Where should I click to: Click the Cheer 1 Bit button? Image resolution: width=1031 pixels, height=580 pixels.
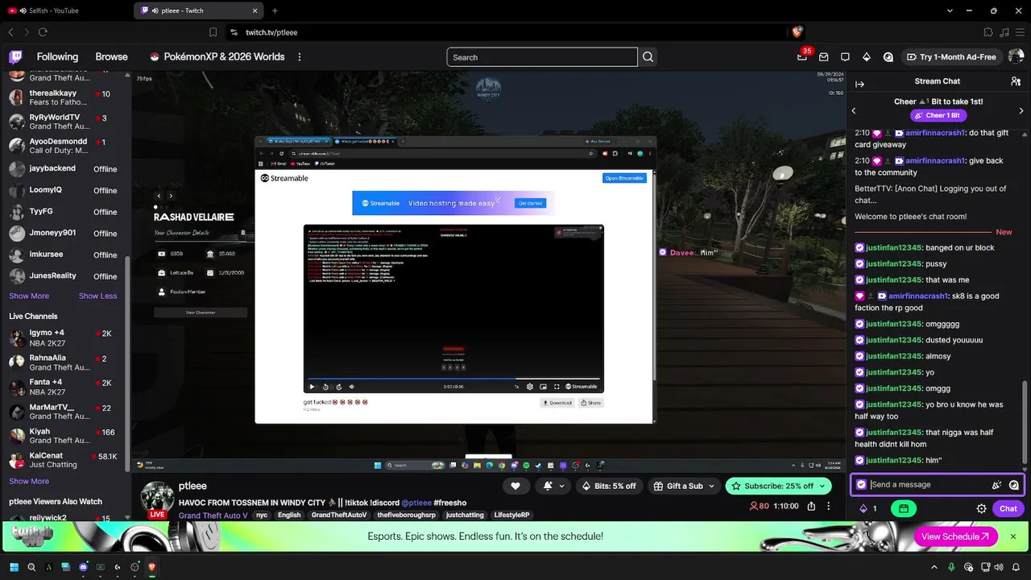(938, 115)
